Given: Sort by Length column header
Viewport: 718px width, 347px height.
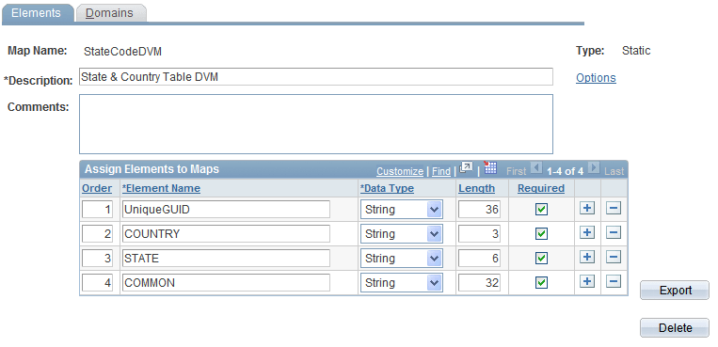Looking at the screenshot, I should [x=477, y=188].
